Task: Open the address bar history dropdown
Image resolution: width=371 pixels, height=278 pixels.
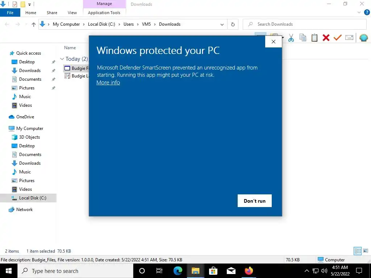Action: click(222, 24)
